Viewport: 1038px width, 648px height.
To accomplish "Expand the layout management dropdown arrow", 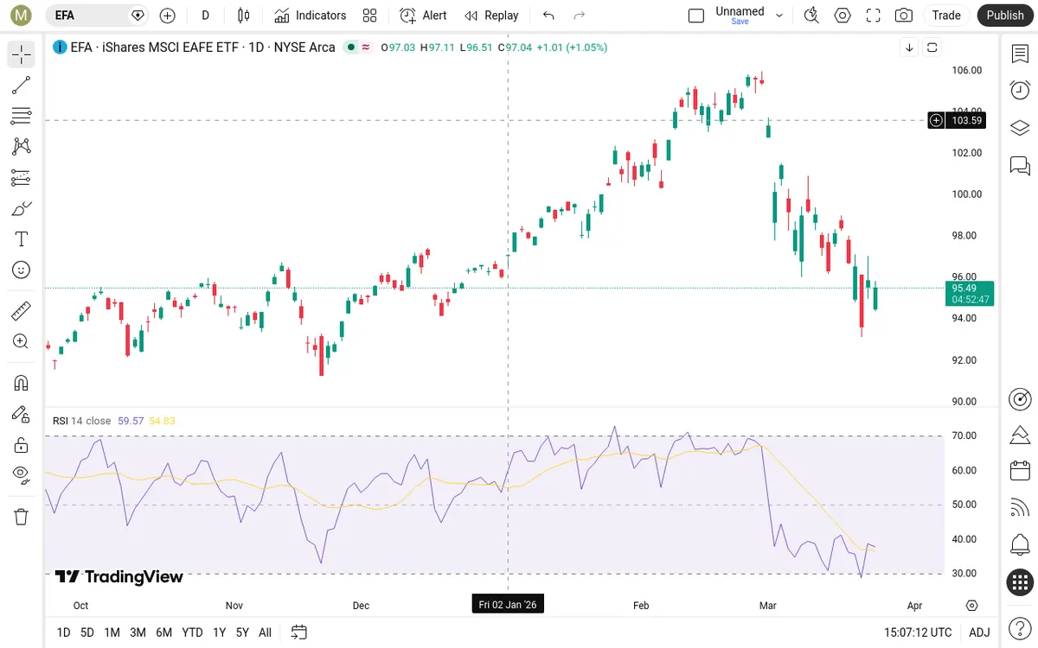I will pos(779,16).
